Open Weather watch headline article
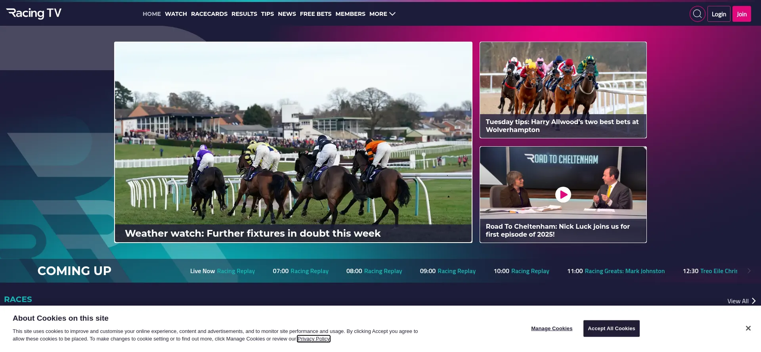 (253, 233)
